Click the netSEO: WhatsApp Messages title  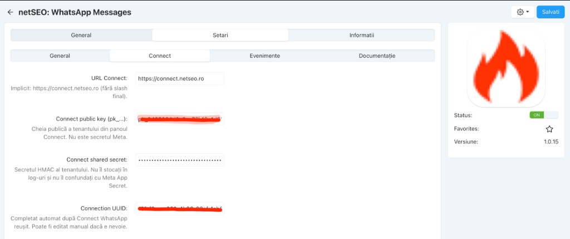tap(75, 12)
